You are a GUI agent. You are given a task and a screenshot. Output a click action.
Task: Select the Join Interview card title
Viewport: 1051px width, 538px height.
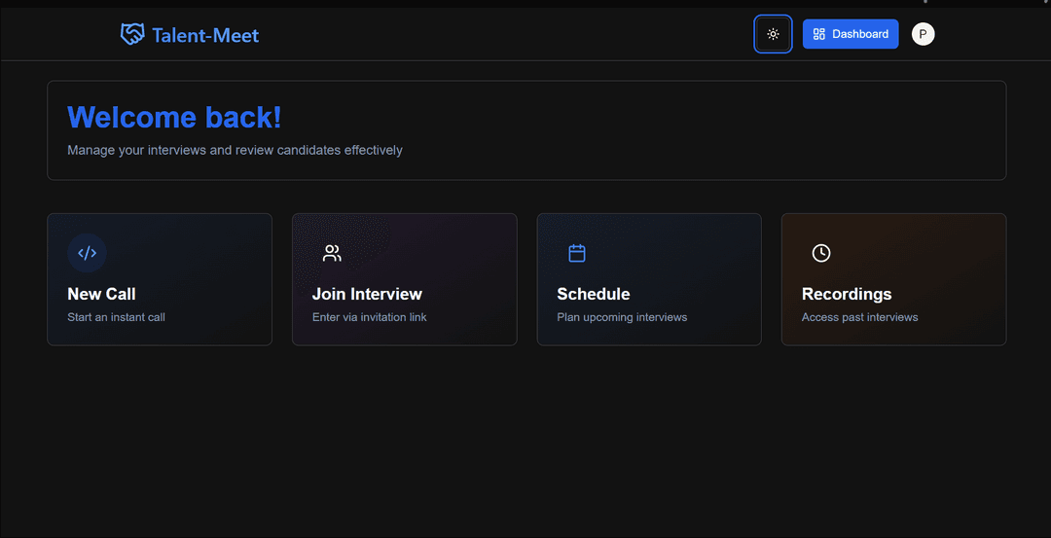(x=367, y=294)
